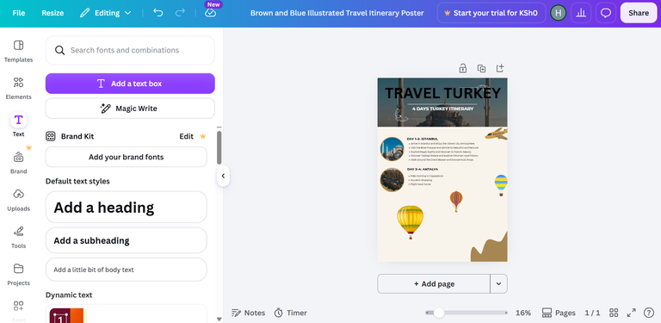The image size is (661, 323).
Task: Open the Timer tool
Action: point(290,313)
